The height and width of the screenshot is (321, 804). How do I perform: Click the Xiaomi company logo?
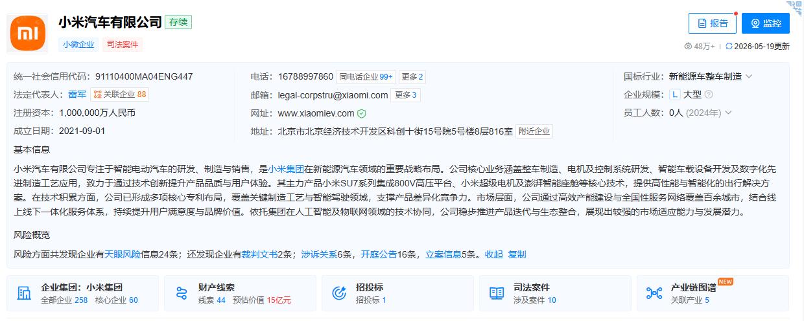click(27, 33)
